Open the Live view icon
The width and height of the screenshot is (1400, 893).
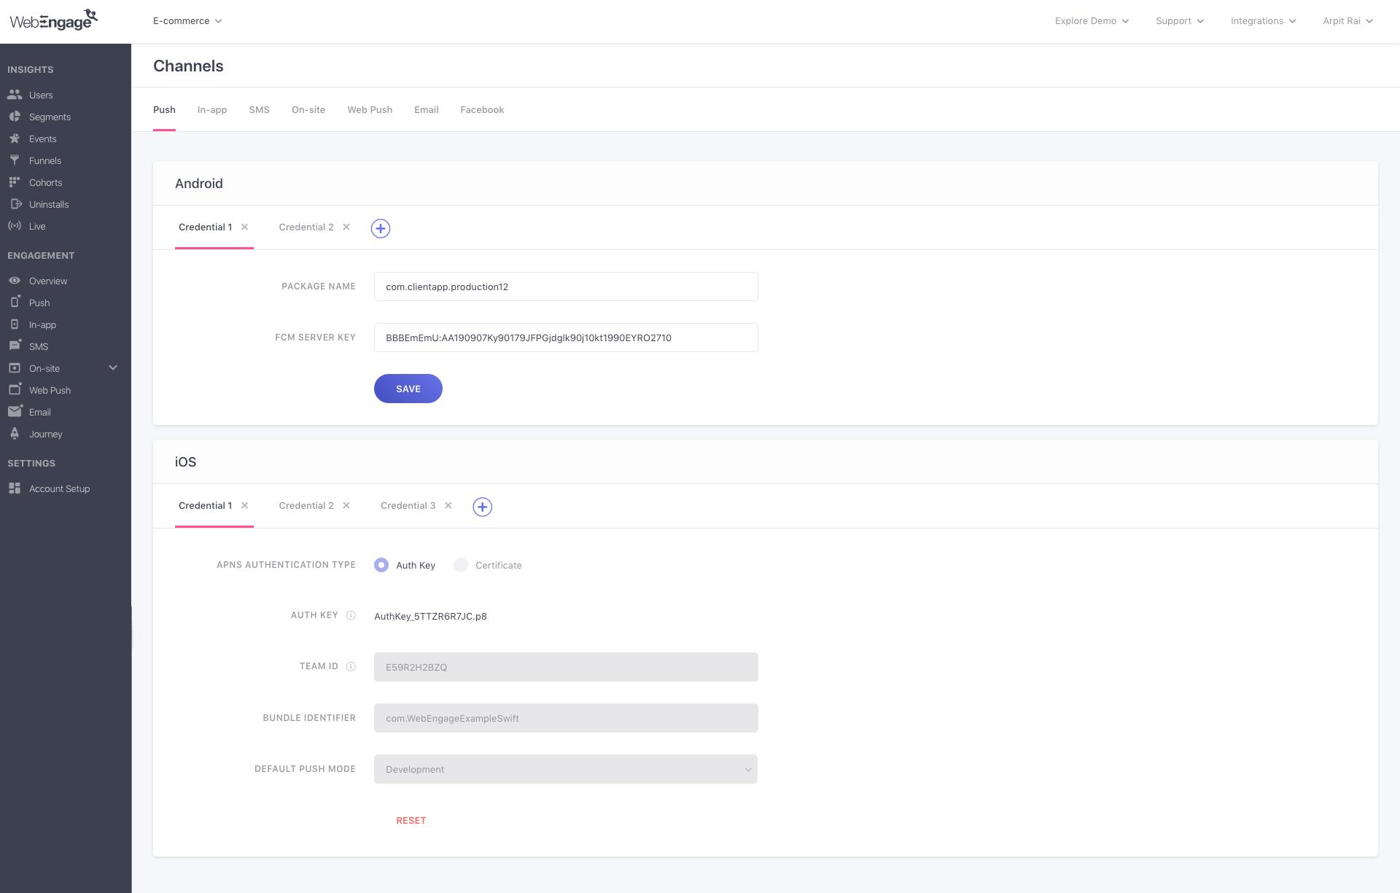15,226
